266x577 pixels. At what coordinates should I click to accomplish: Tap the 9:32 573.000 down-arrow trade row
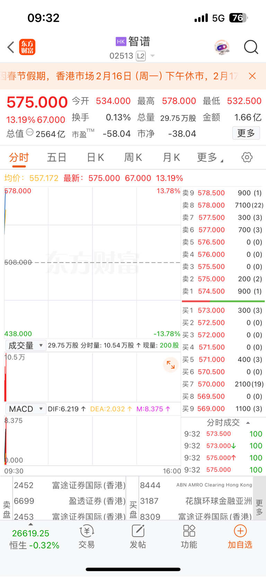[x=223, y=446]
